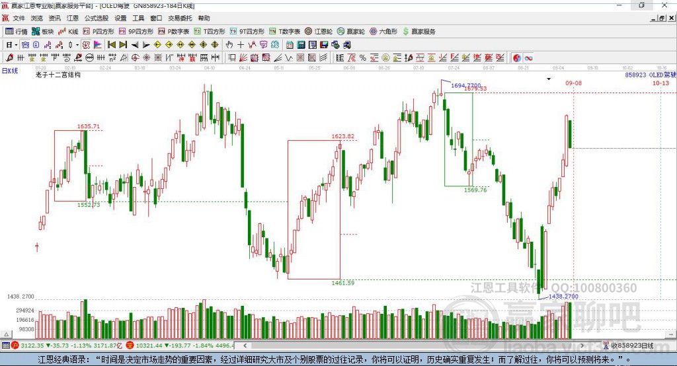Expand the candlestick style dropdown arrow
677x366 pixels.
coord(77,45)
